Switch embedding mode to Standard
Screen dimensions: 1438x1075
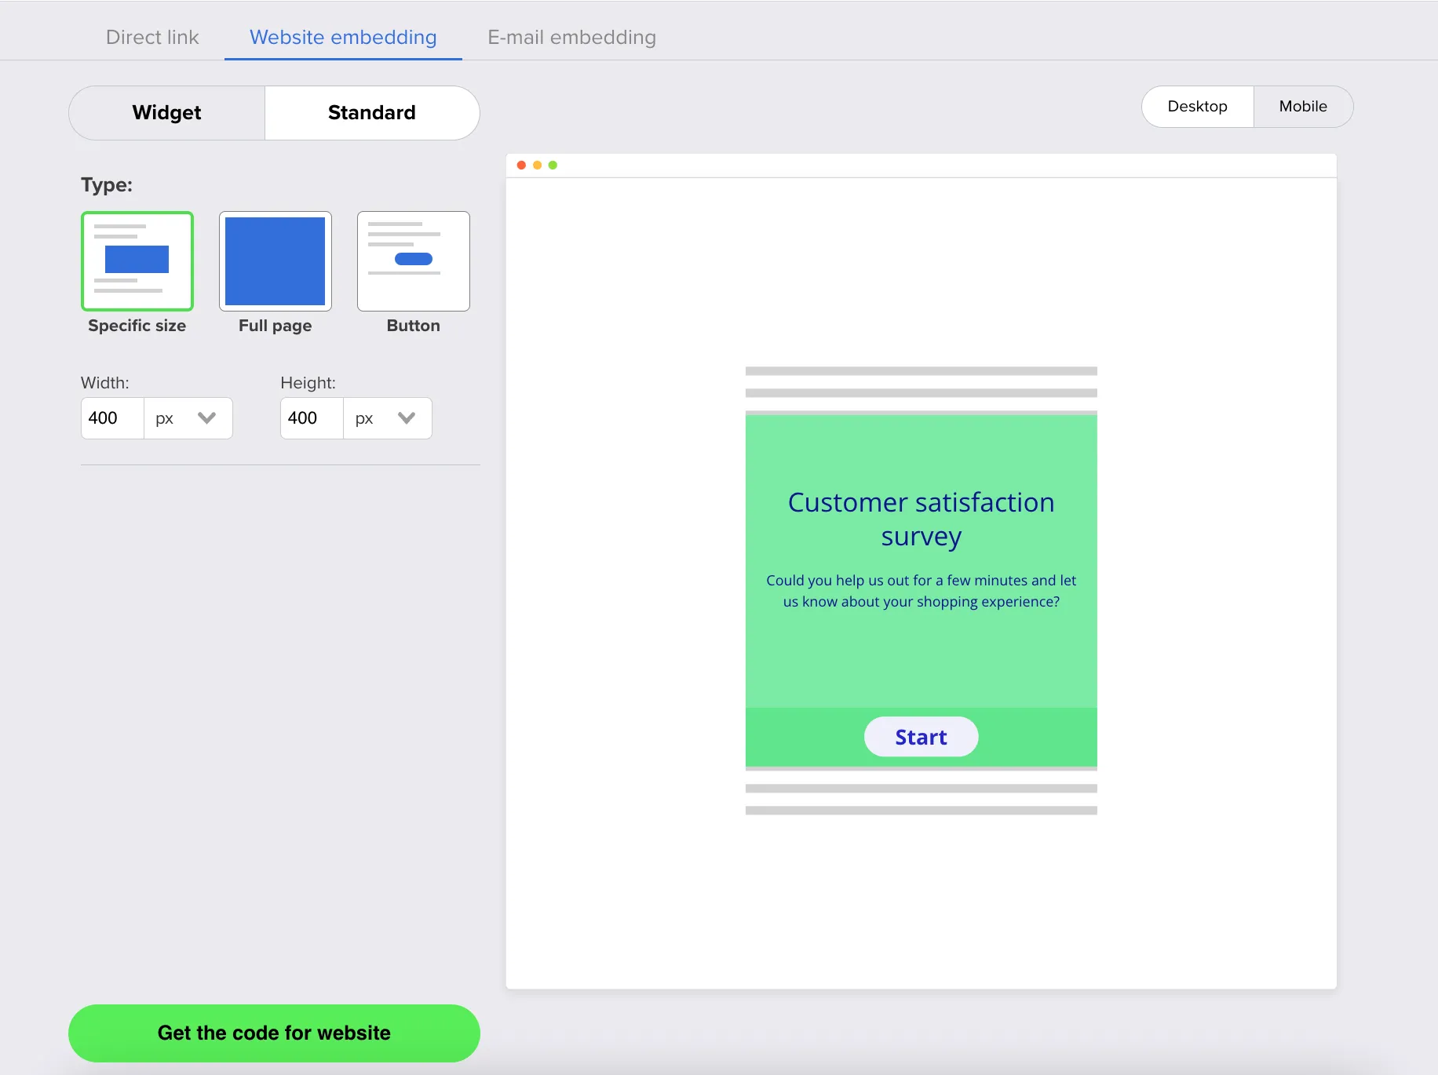[x=372, y=113]
